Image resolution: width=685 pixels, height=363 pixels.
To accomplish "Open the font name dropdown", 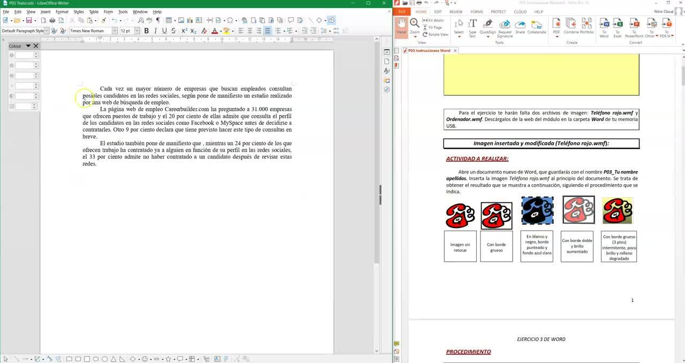I will (x=115, y=31).
